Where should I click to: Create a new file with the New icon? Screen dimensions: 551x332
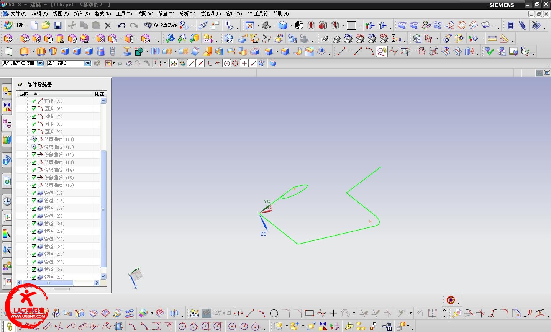34,25
